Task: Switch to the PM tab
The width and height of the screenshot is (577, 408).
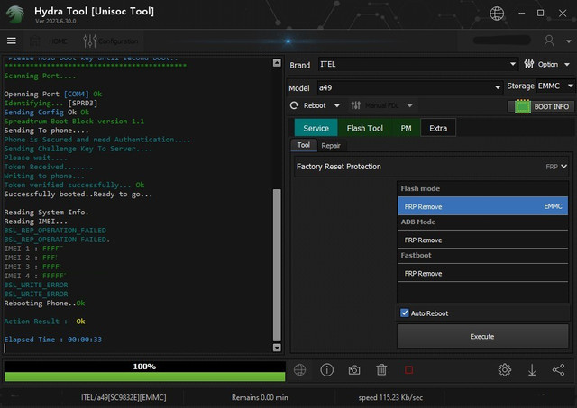Action: pos(406,128)
